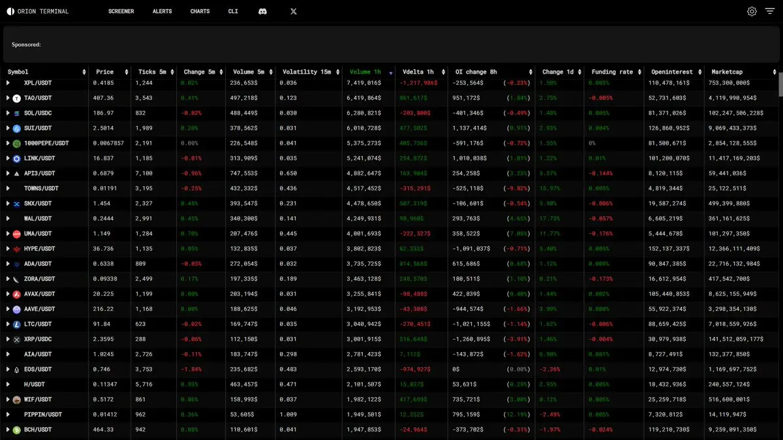
Task: Select the WIF/USDT symbol text
Action: pyautogui.click(x=38, y=399)
